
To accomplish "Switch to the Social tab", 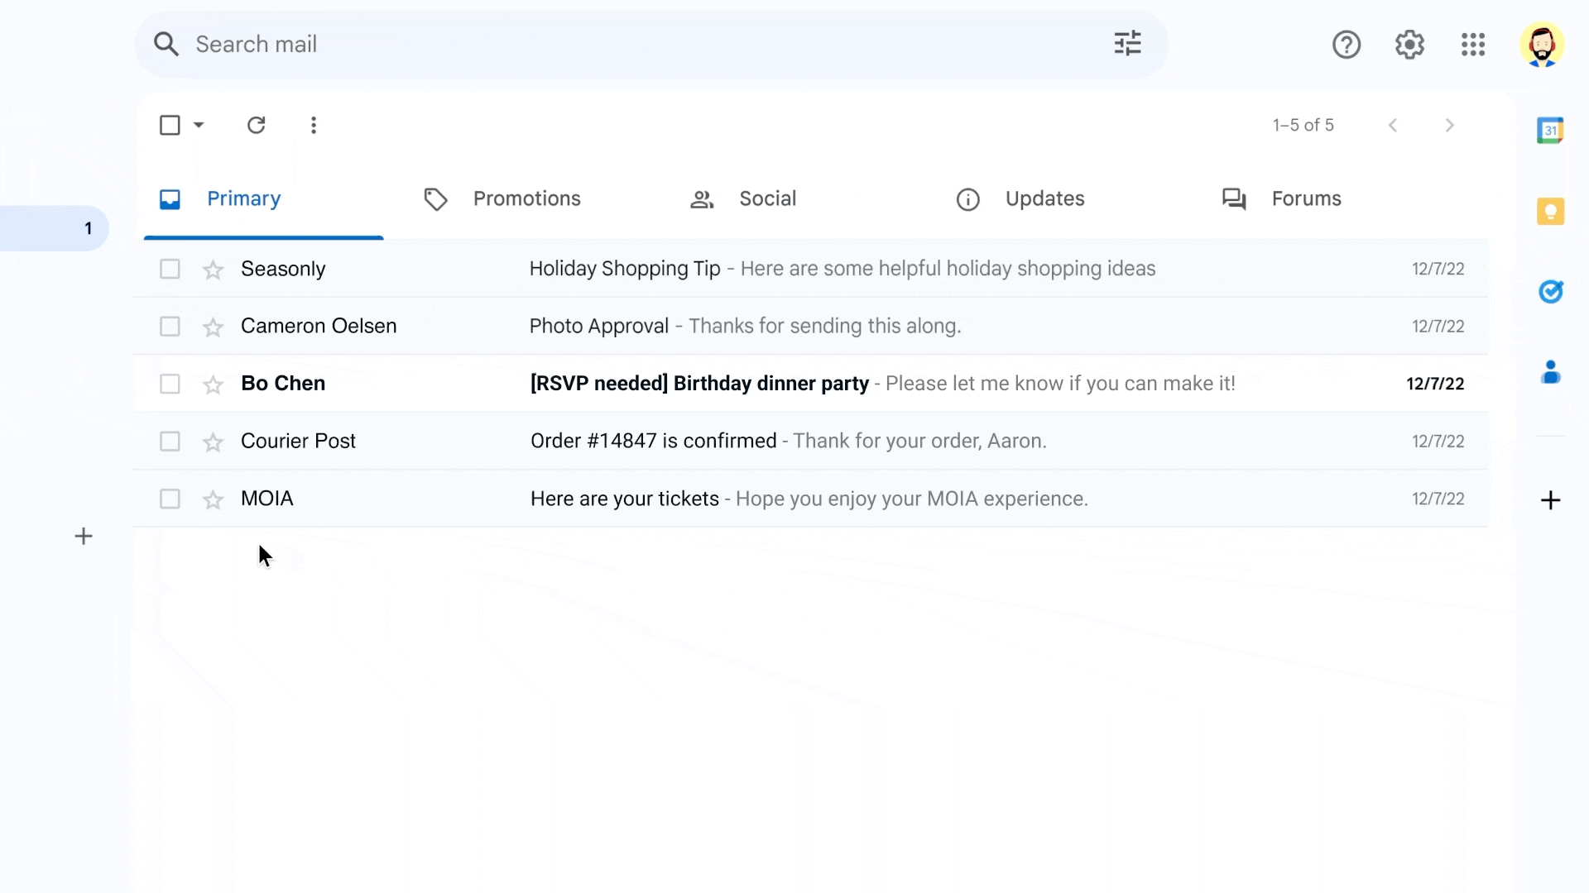I will pyautogui.click(x=767, y=198).
